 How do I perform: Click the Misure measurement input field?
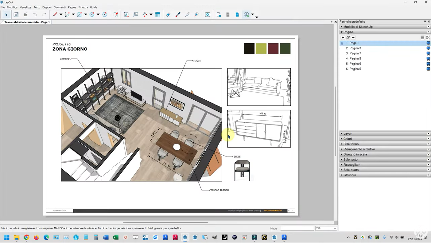(x=297, y=228)
